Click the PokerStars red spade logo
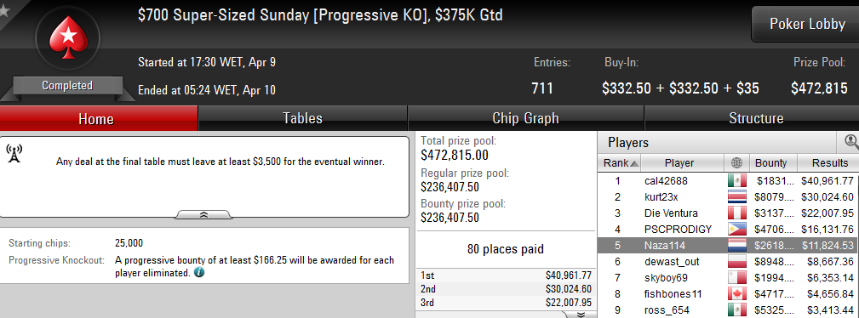Image resolution: width=859 pixels, height=318 pixels. click(68, 37)
